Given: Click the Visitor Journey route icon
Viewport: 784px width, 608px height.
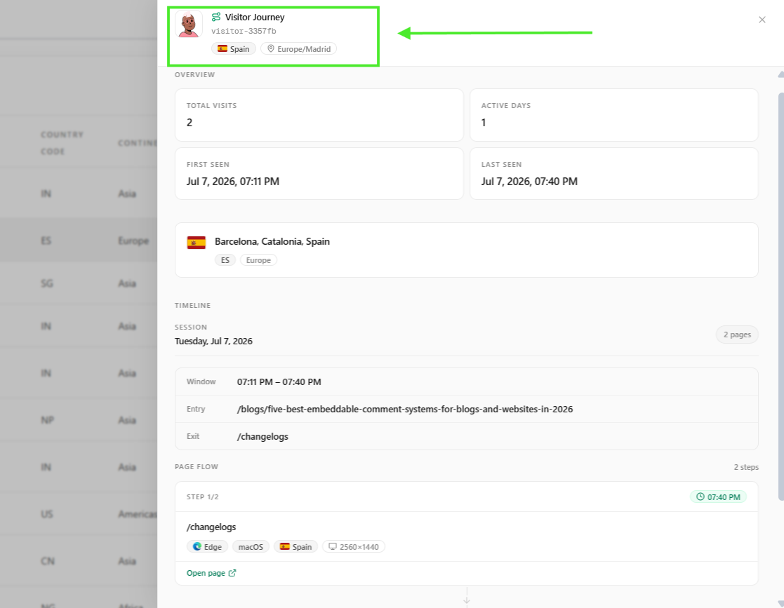Looking at the screenshot, I should click(x=216, y=17).
